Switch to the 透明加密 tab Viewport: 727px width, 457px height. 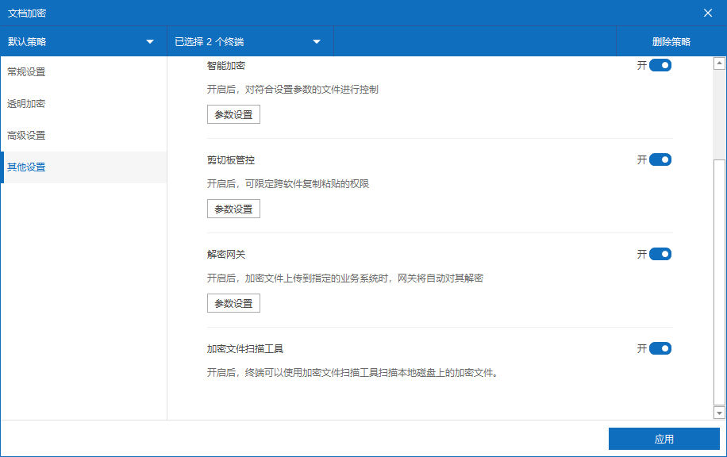tap(83, 104)
